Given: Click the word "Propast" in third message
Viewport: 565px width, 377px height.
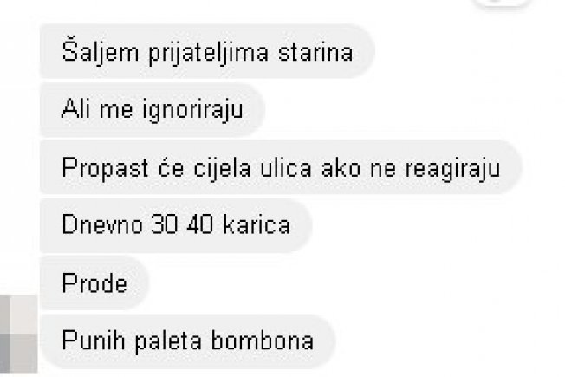Looking at the screenshot, I should (x=105, y=168).
